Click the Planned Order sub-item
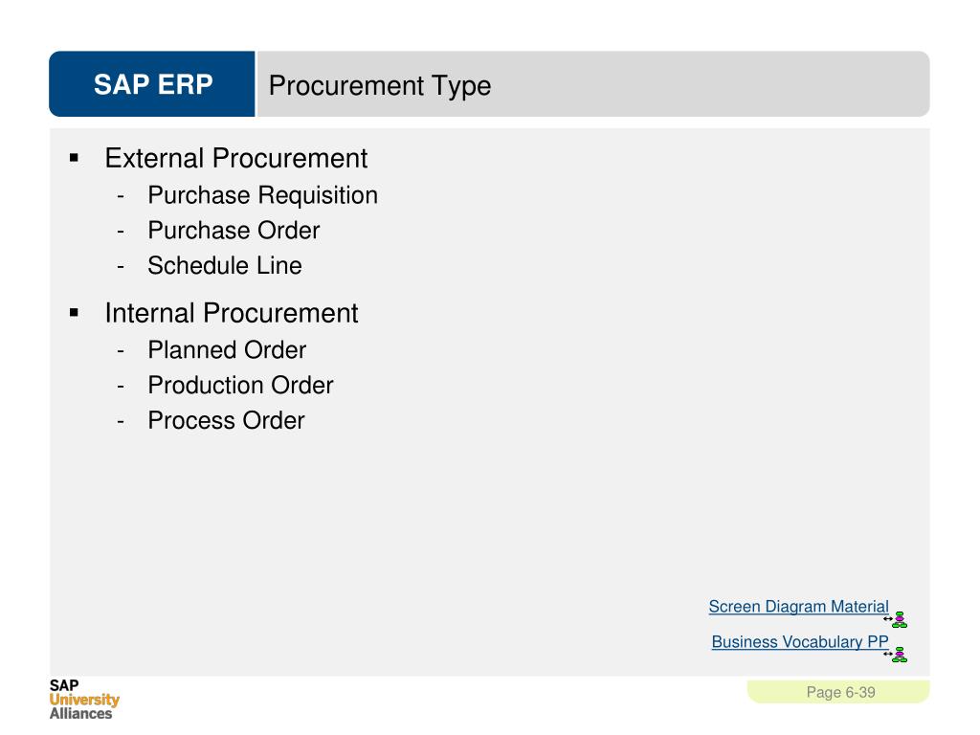 pos(227,350)
